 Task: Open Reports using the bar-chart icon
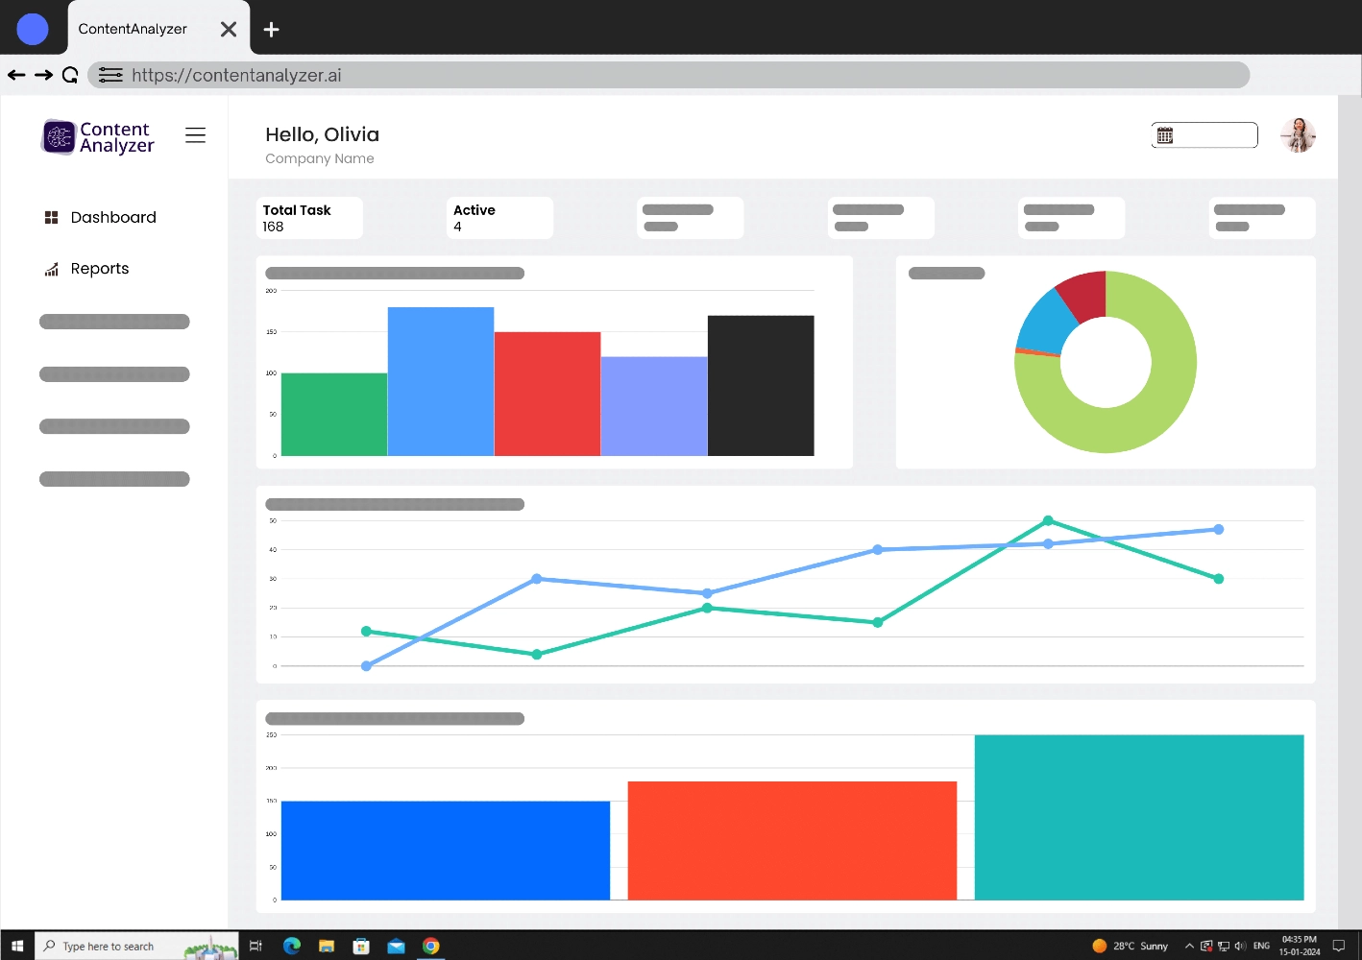[50, 269]
